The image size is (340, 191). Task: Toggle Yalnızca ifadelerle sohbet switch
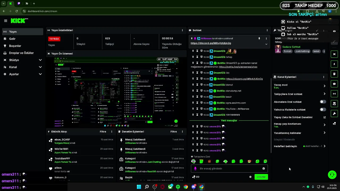click(x=323, y=110)
